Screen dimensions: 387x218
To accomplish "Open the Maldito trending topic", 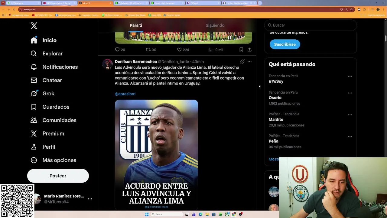I will pyautogui.click(x=276, y=120).
